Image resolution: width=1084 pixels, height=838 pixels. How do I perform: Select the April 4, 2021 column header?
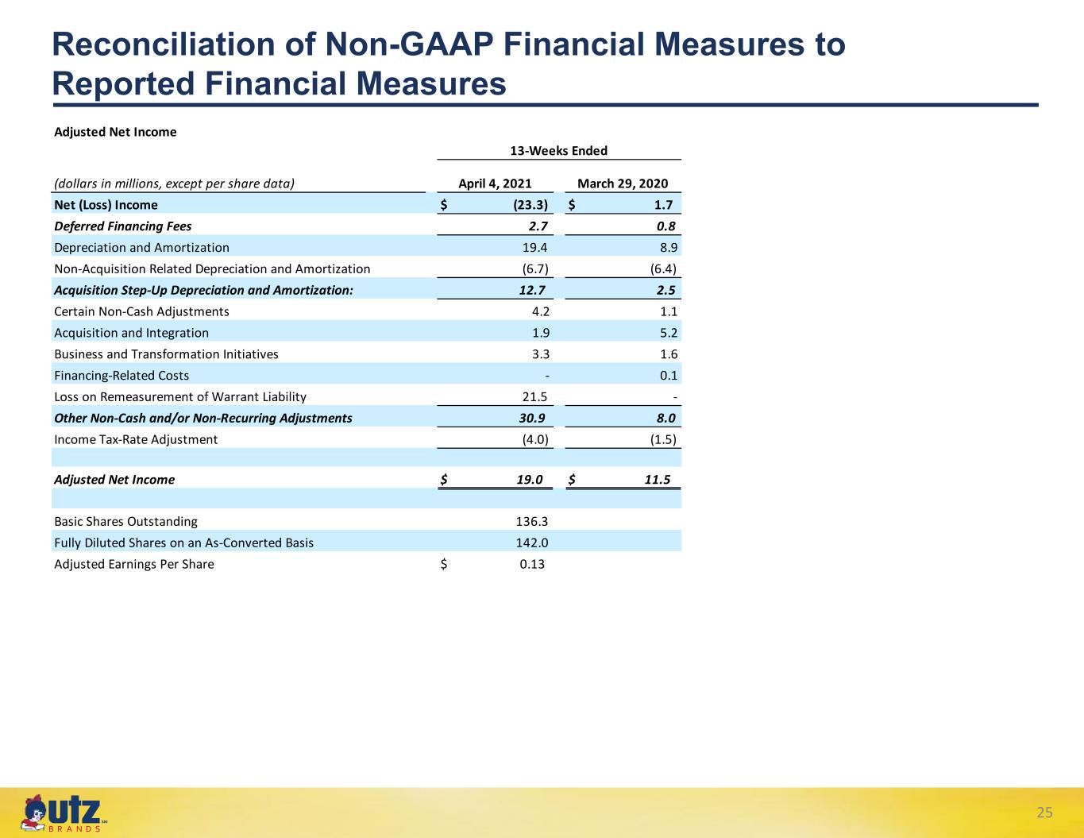pyautogui.click(x=496, y=183)
